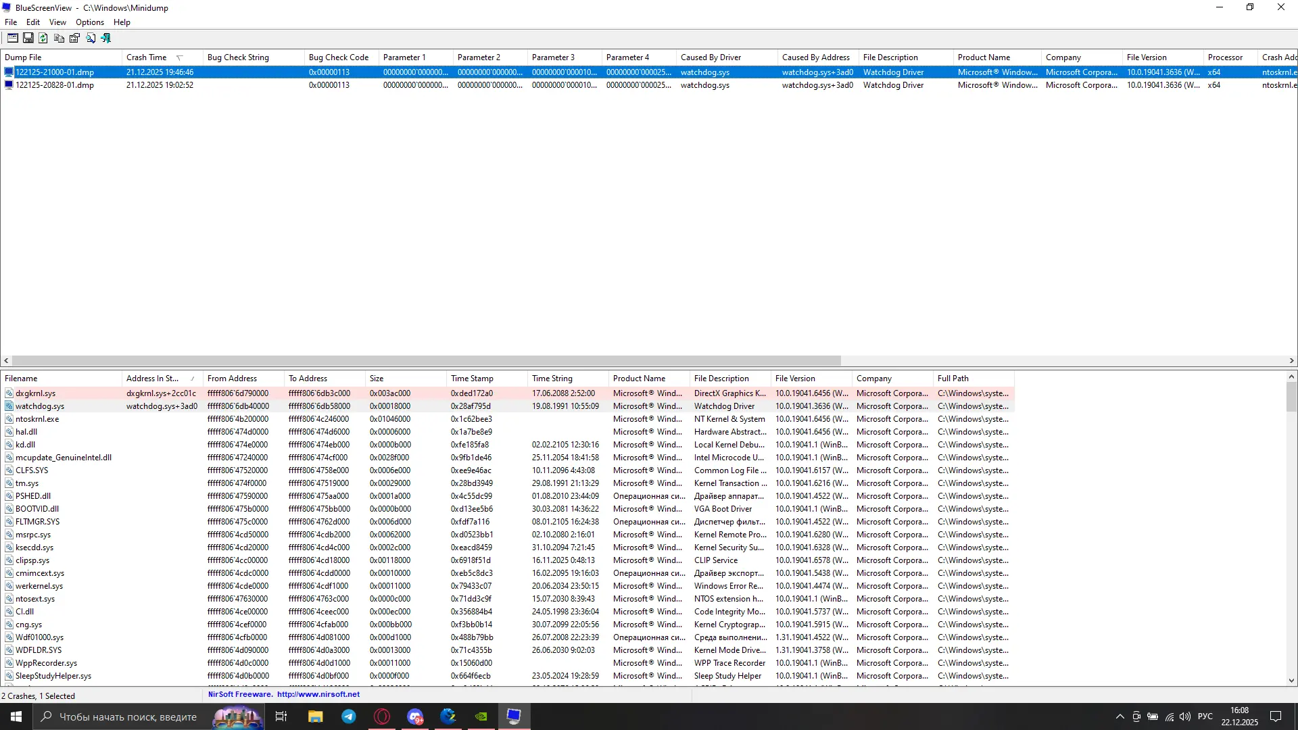
Task: Click the Copy Selected Items icon
Action: pos(59,39)
